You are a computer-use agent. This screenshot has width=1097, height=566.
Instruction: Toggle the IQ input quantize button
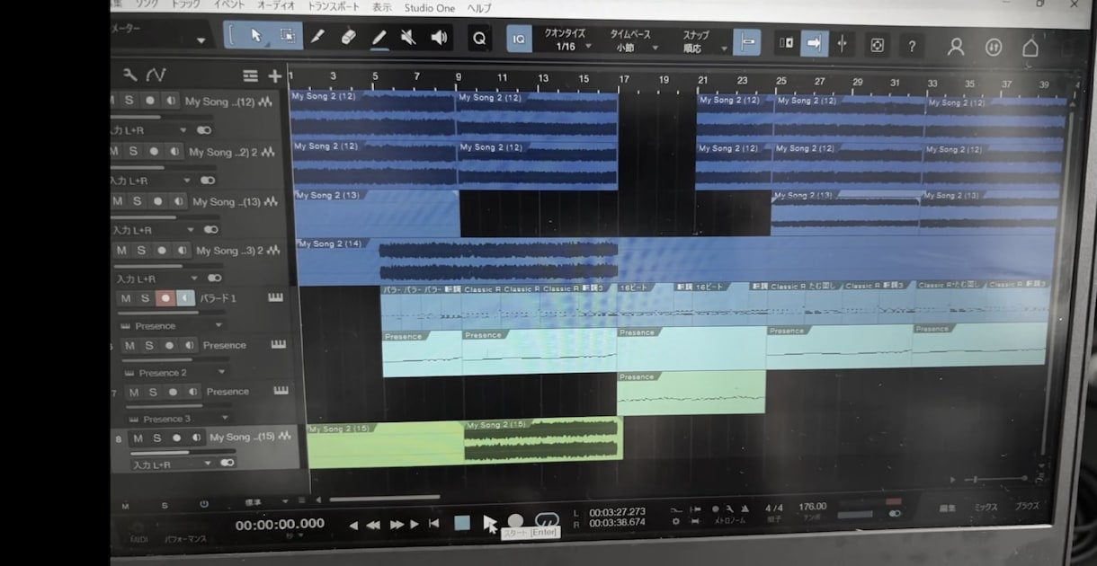[518, 39]
